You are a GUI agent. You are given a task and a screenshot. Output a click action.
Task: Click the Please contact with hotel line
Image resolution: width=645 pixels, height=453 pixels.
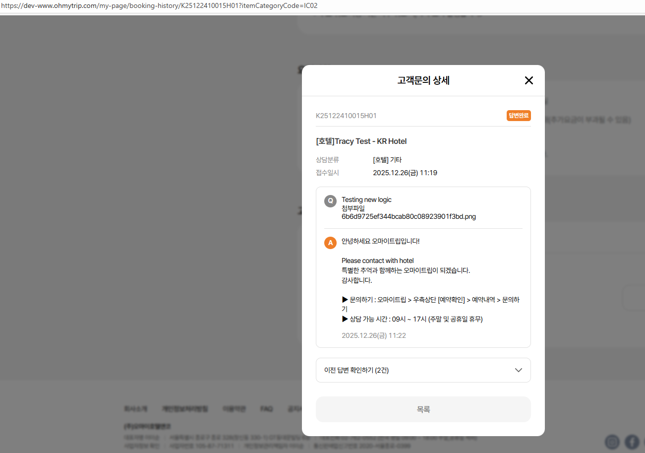[377, 260]
